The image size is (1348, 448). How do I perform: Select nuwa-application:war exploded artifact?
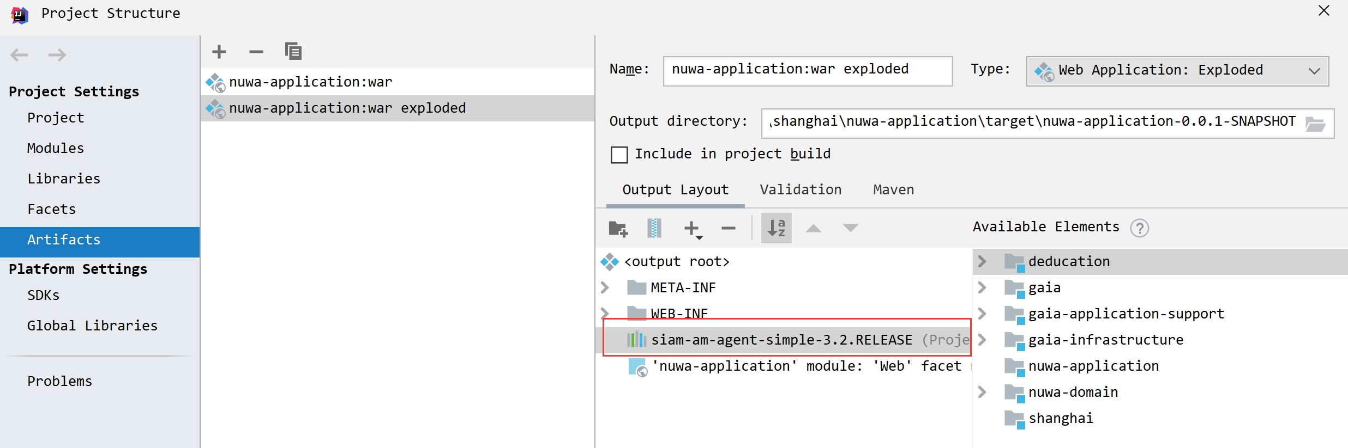(398, 108)
